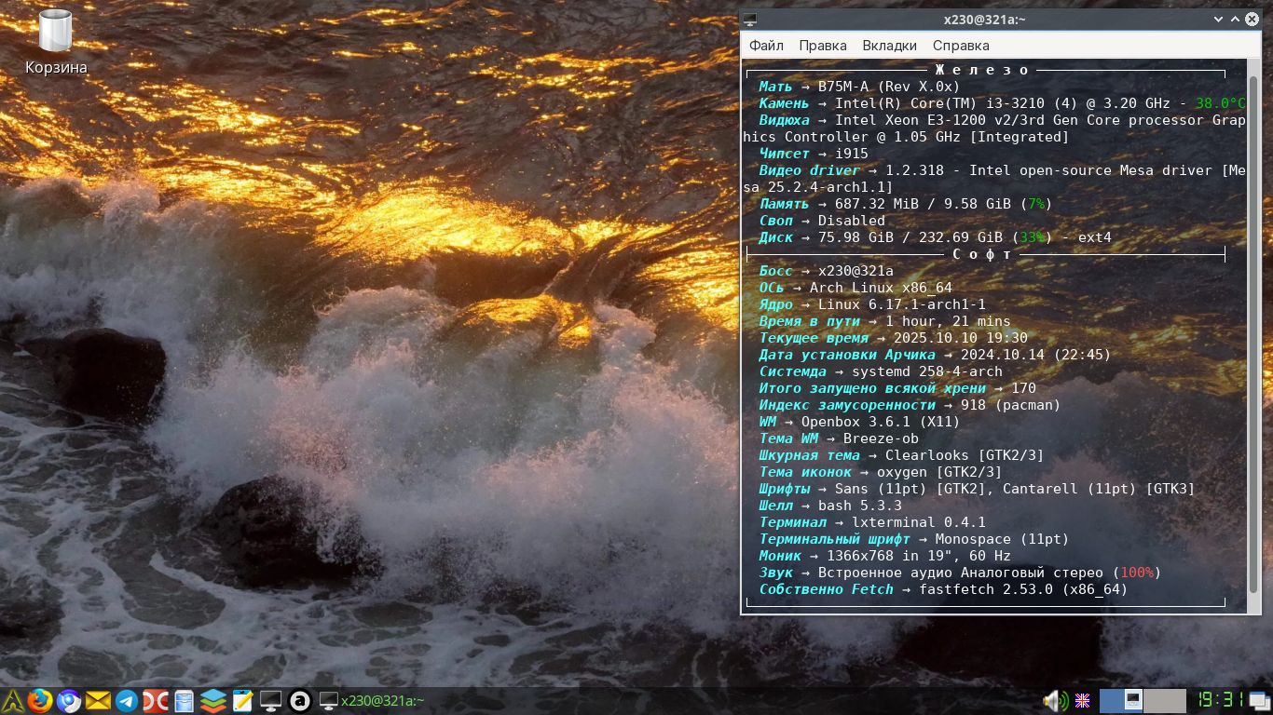Launch Double Commander red icon
Screen dimensions: 1273x715
tap(155, 701)
